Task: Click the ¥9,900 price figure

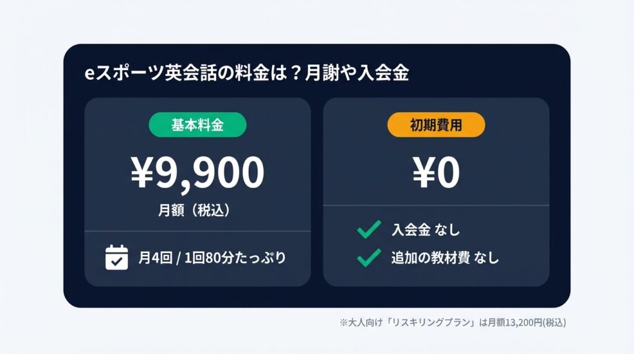Action: click(198, 173)
